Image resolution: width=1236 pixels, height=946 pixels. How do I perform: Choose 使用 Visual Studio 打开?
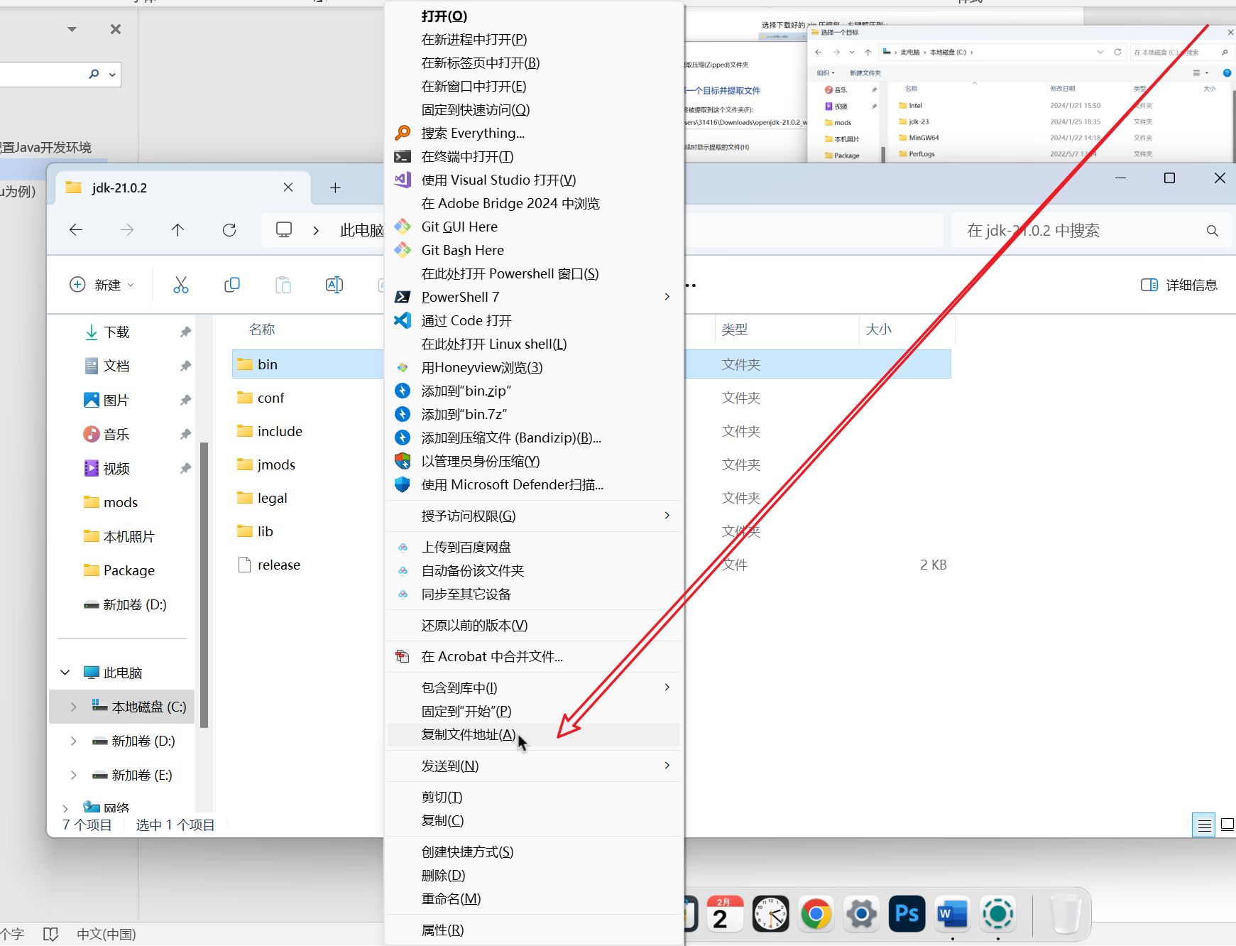point(534,180)
